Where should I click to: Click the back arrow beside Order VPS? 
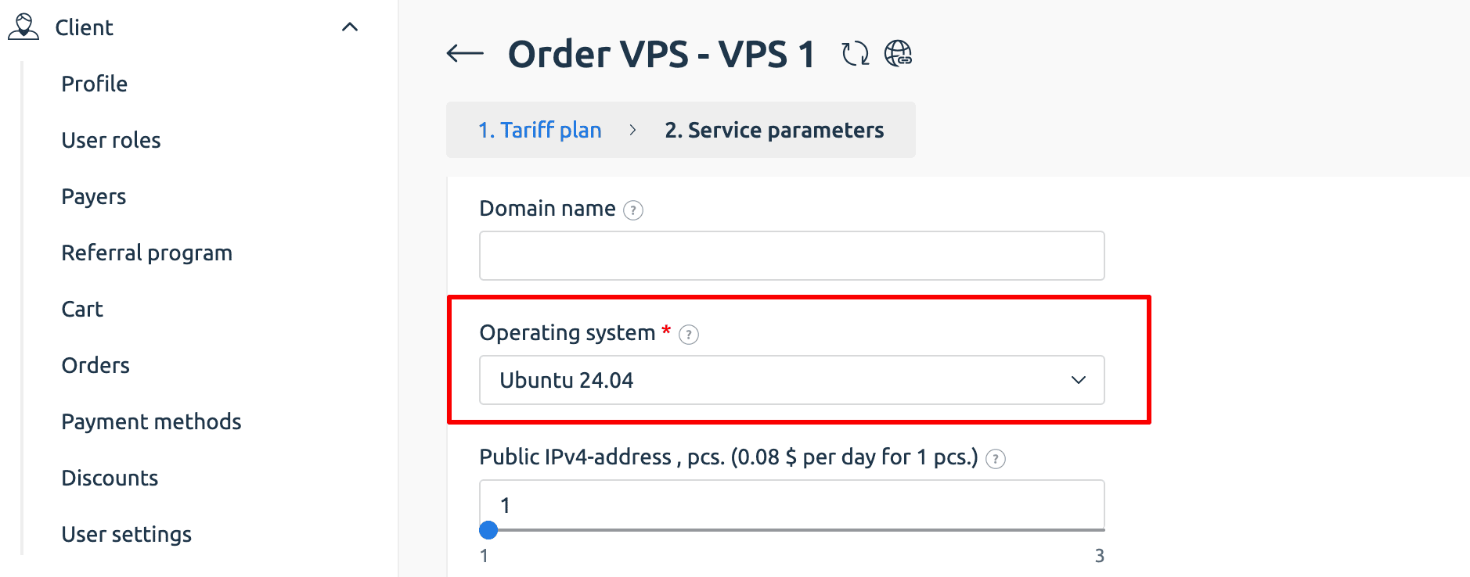[465, 53]
